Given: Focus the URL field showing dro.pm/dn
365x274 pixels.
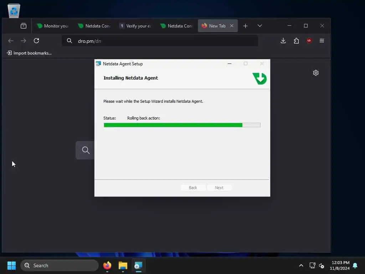Looking at the screenshot, I should pos(160,41).
